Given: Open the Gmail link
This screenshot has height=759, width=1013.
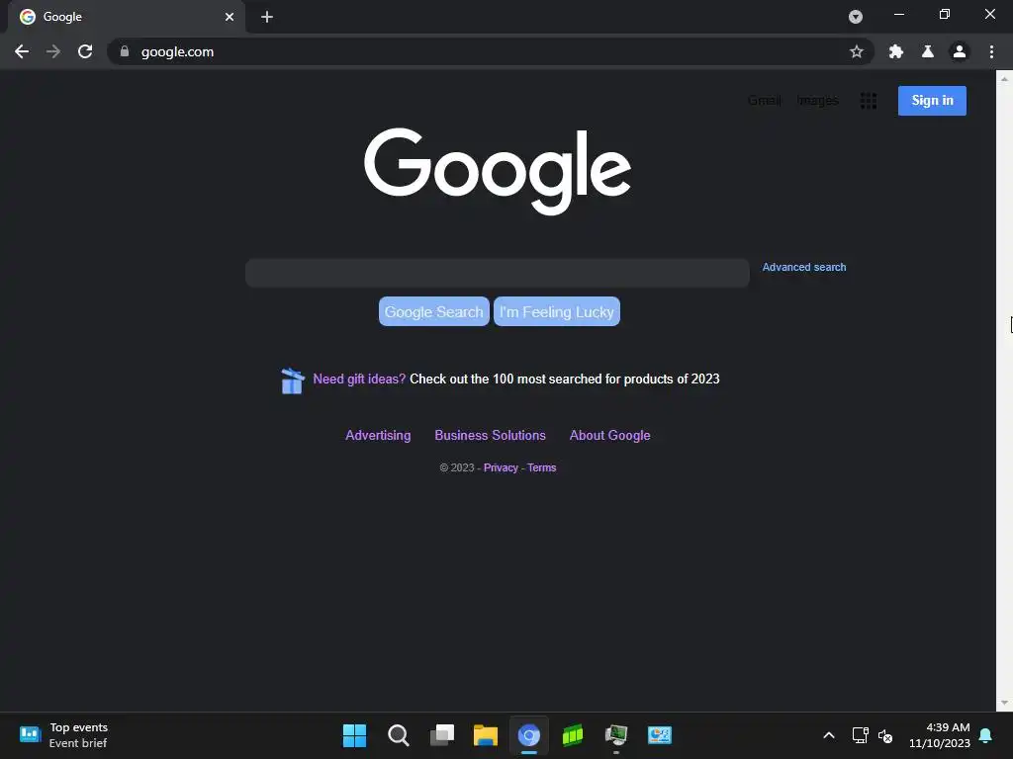Looking at the screenshot, I should click(x=765, y=101).
